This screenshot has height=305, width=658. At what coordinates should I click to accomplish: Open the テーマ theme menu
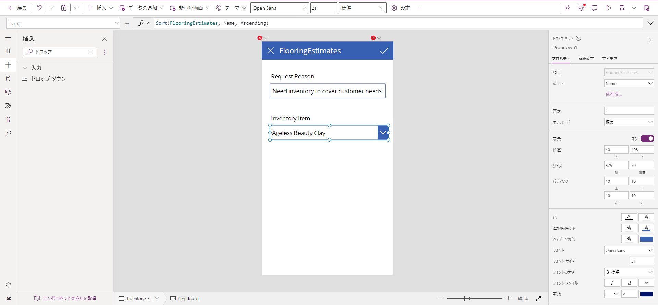[231, 8]
